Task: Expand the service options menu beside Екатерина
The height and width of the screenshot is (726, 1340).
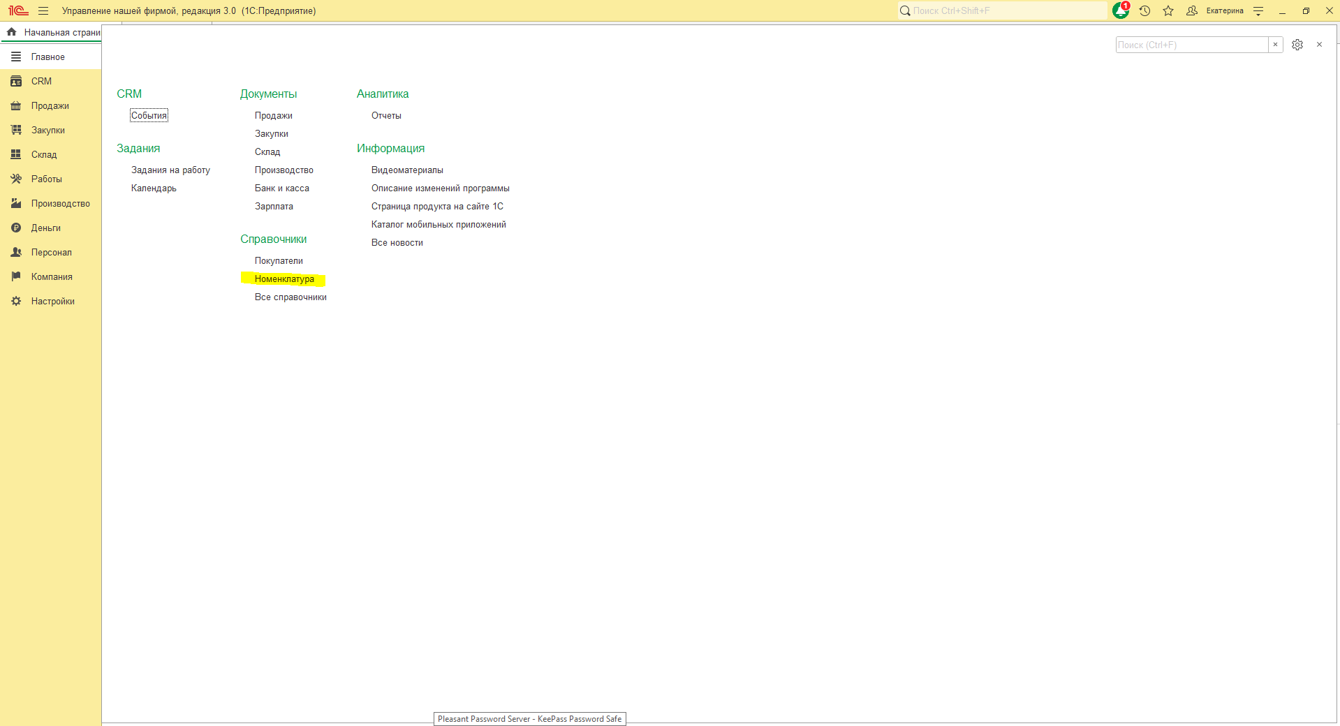Action: [1258, 10]
